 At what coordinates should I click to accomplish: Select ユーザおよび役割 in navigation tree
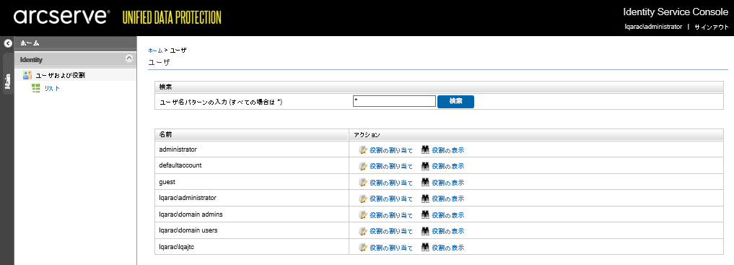point(61,75)
